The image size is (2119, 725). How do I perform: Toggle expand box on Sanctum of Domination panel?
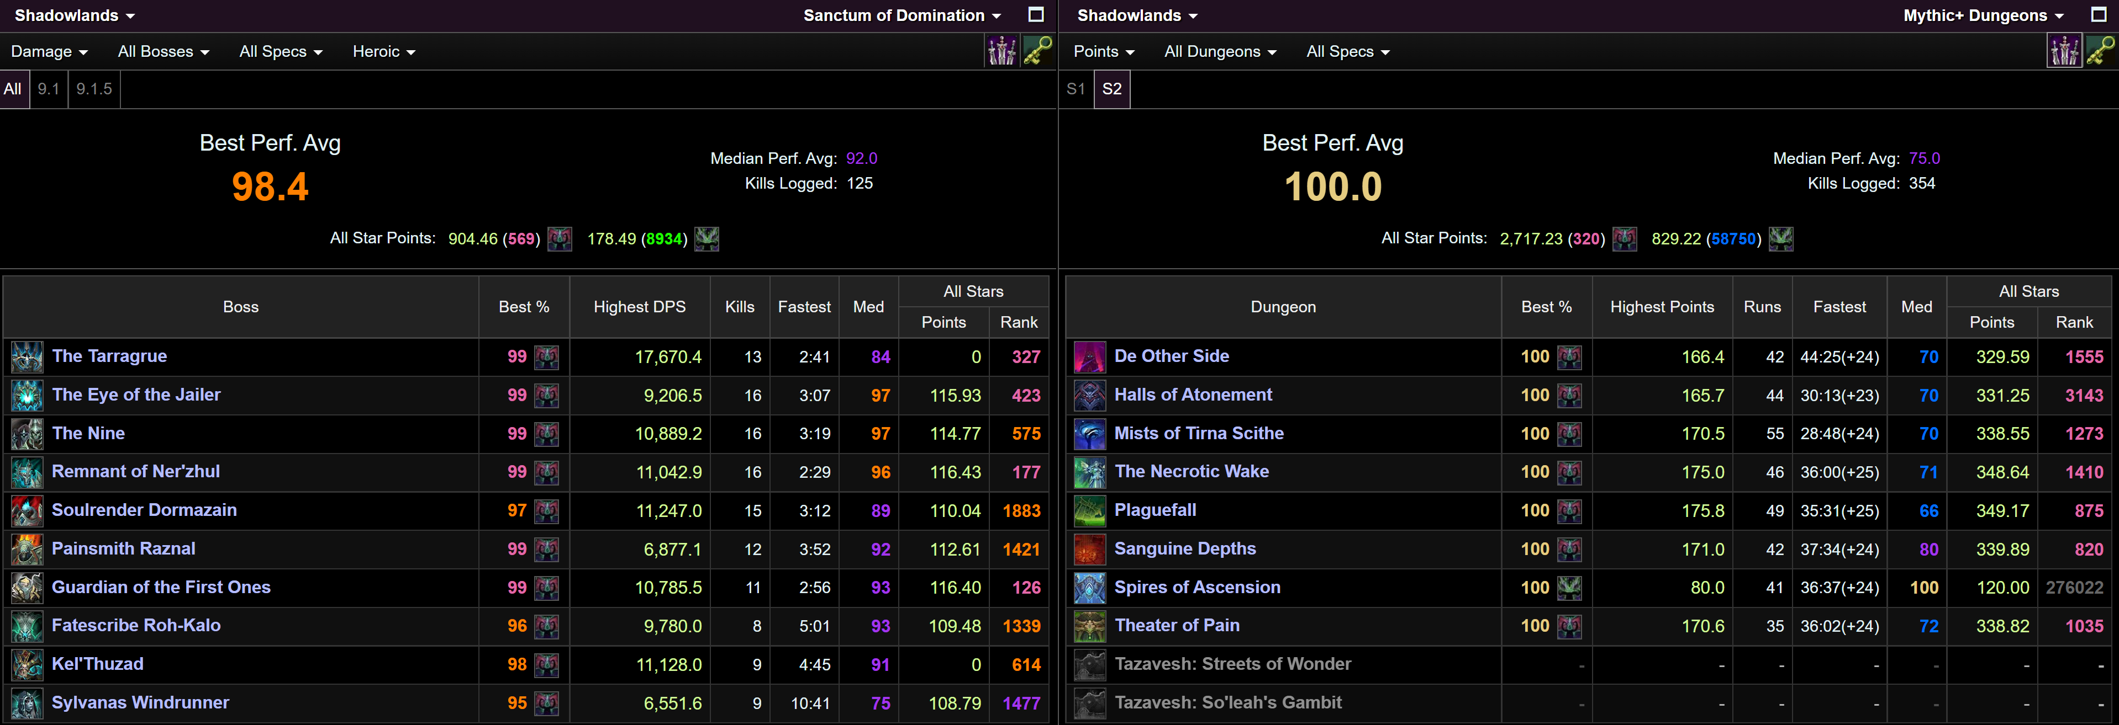pos(1036,15)
